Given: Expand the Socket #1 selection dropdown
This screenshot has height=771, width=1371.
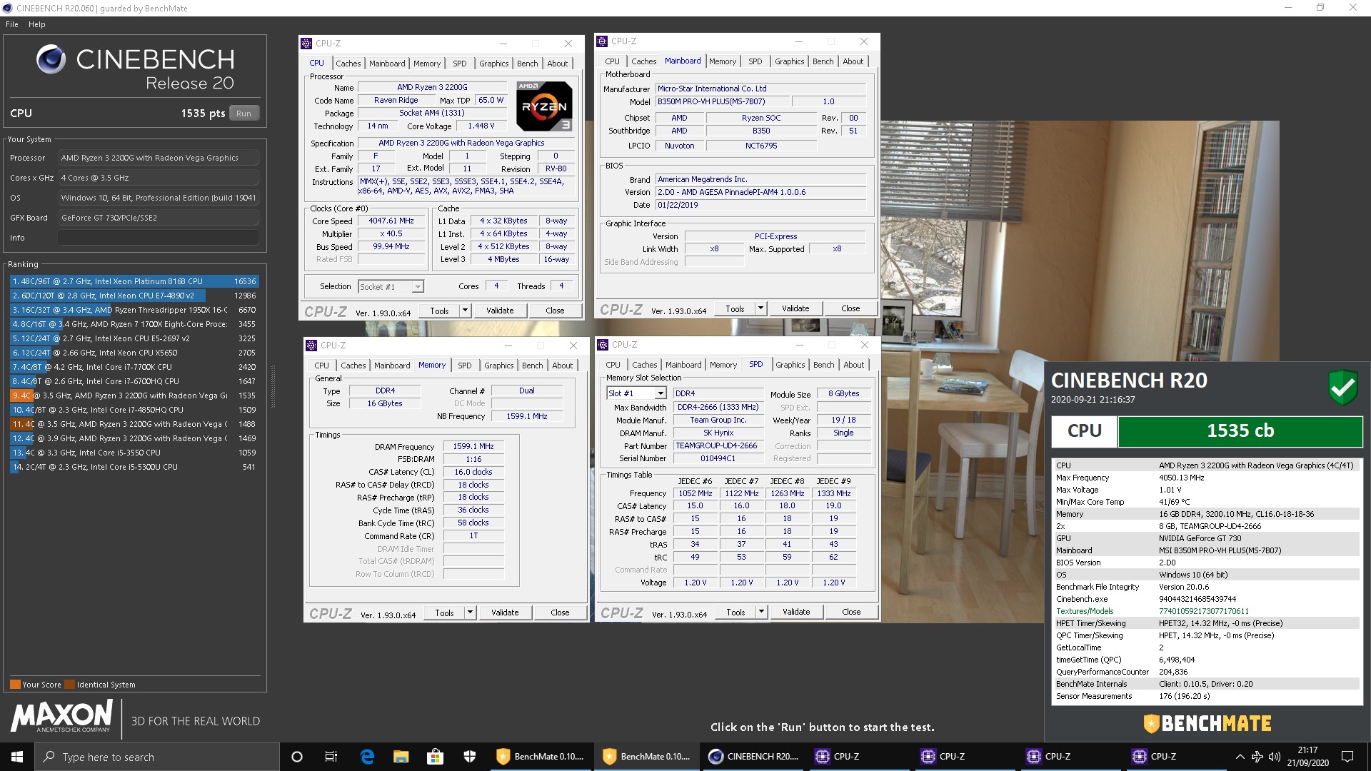Looking at the screenshot, I should point(418,287).
